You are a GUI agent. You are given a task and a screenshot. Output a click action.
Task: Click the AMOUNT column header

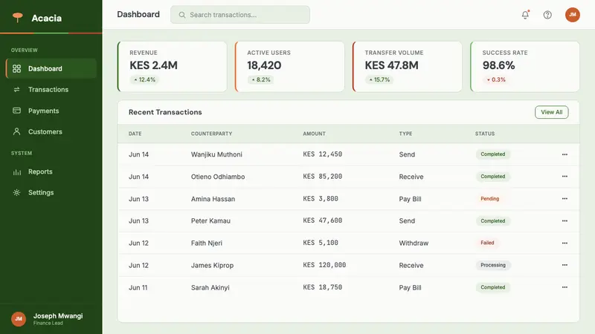coord(314,134)
